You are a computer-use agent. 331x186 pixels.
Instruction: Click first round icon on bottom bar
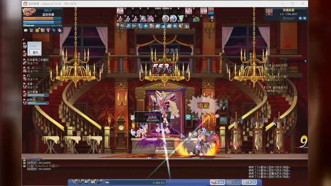pos(76,182)
